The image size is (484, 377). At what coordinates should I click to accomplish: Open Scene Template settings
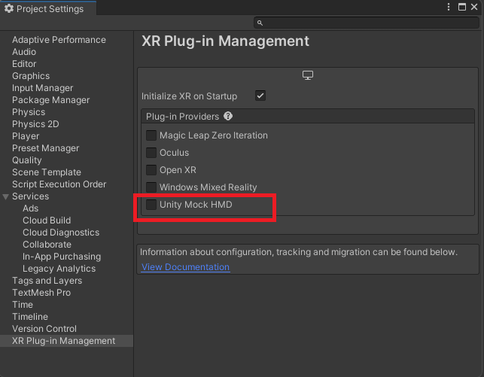(47, 172)
